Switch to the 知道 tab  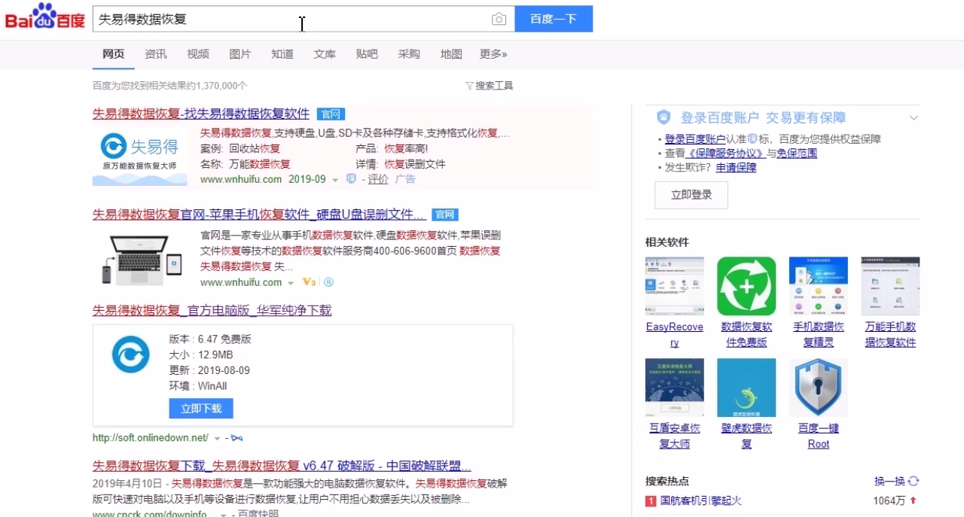pyautogui.click(x=282, y=54)
